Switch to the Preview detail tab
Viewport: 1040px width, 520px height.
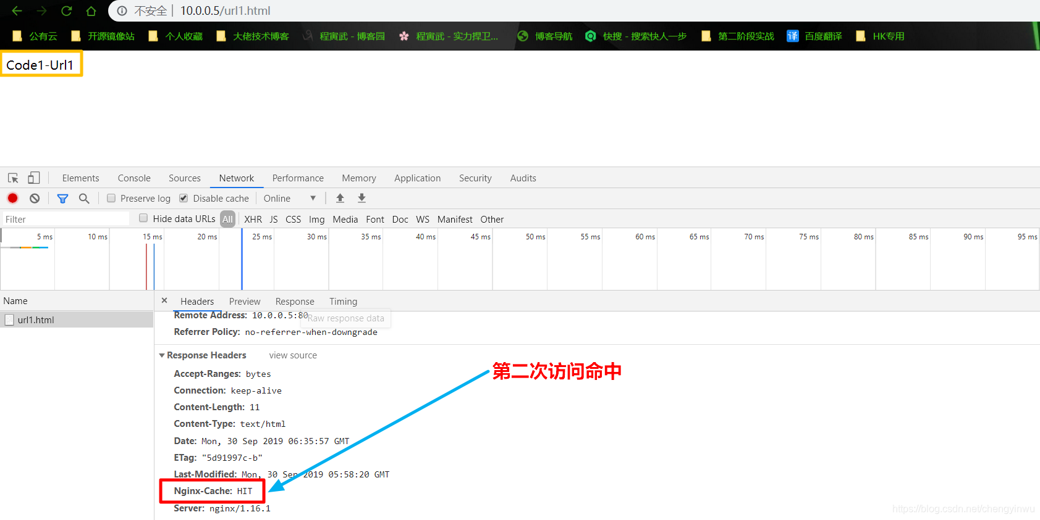click(x=245, y=301)
